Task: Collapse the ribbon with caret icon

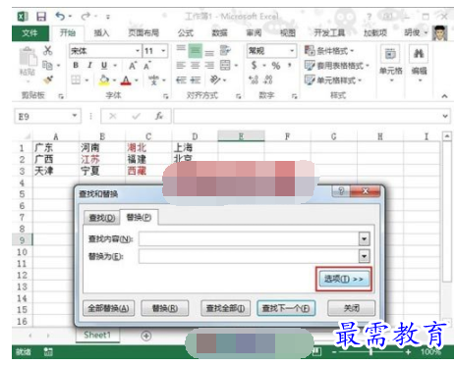Action: pyautogui.click(x=444, y=96)
